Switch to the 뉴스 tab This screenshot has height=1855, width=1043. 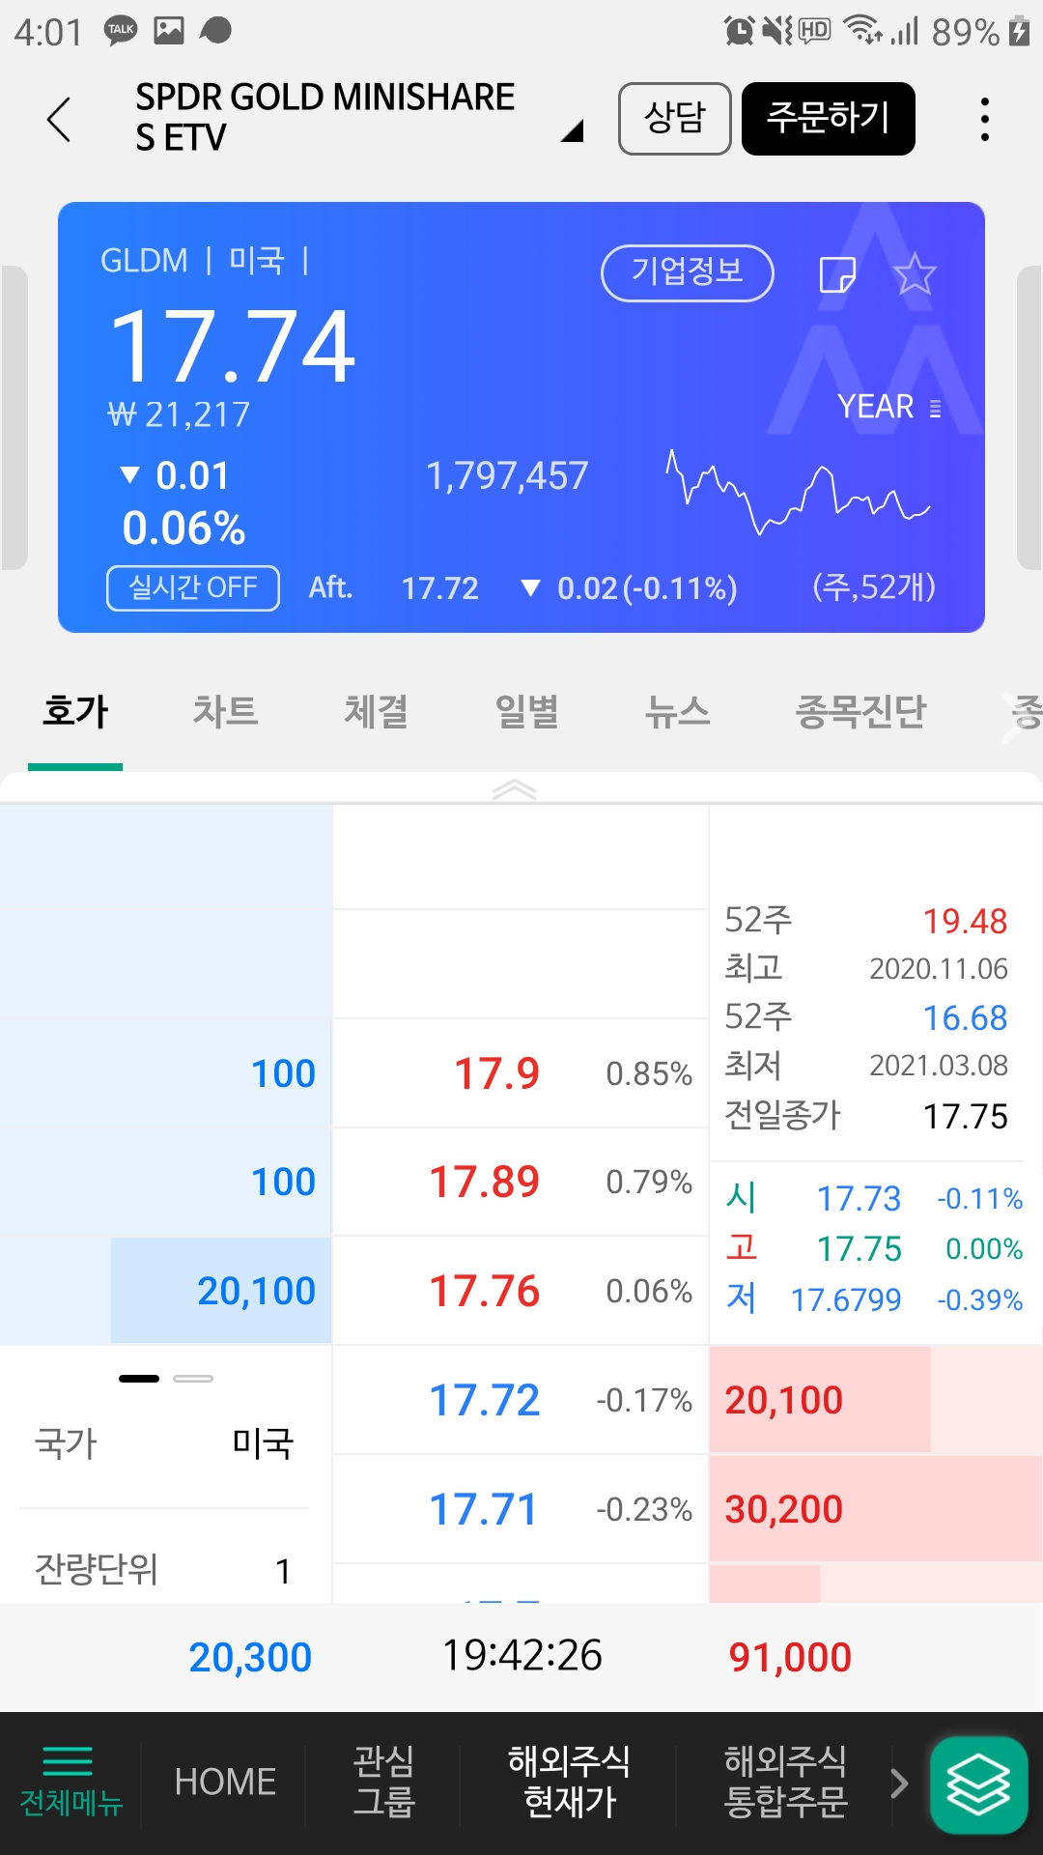[x=677, y=712]
